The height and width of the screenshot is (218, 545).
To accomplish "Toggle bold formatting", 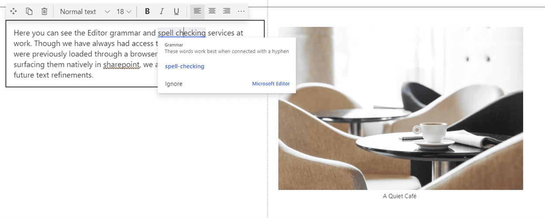I will (x=147, y=11).
